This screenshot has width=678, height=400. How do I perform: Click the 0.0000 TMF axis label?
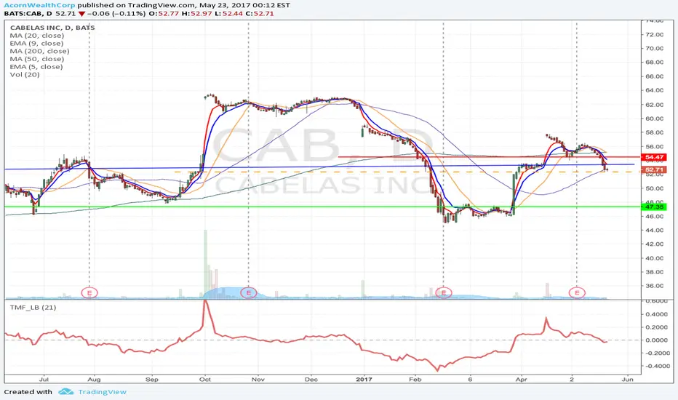point(656,340)
